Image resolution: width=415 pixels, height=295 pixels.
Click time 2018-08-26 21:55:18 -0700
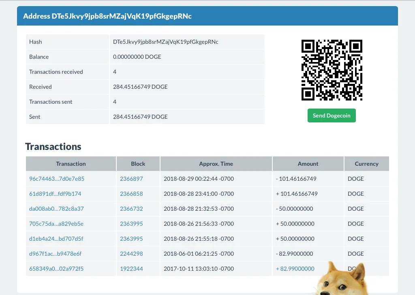199,239
